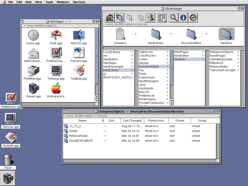Select LocalLibrary in browser first column

point(118,52)
